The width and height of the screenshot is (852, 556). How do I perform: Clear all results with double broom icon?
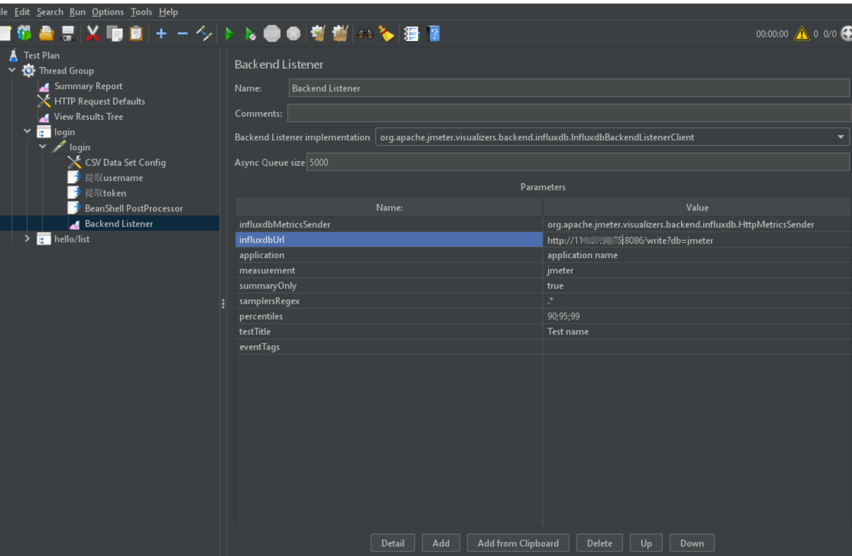pos(340,34)
